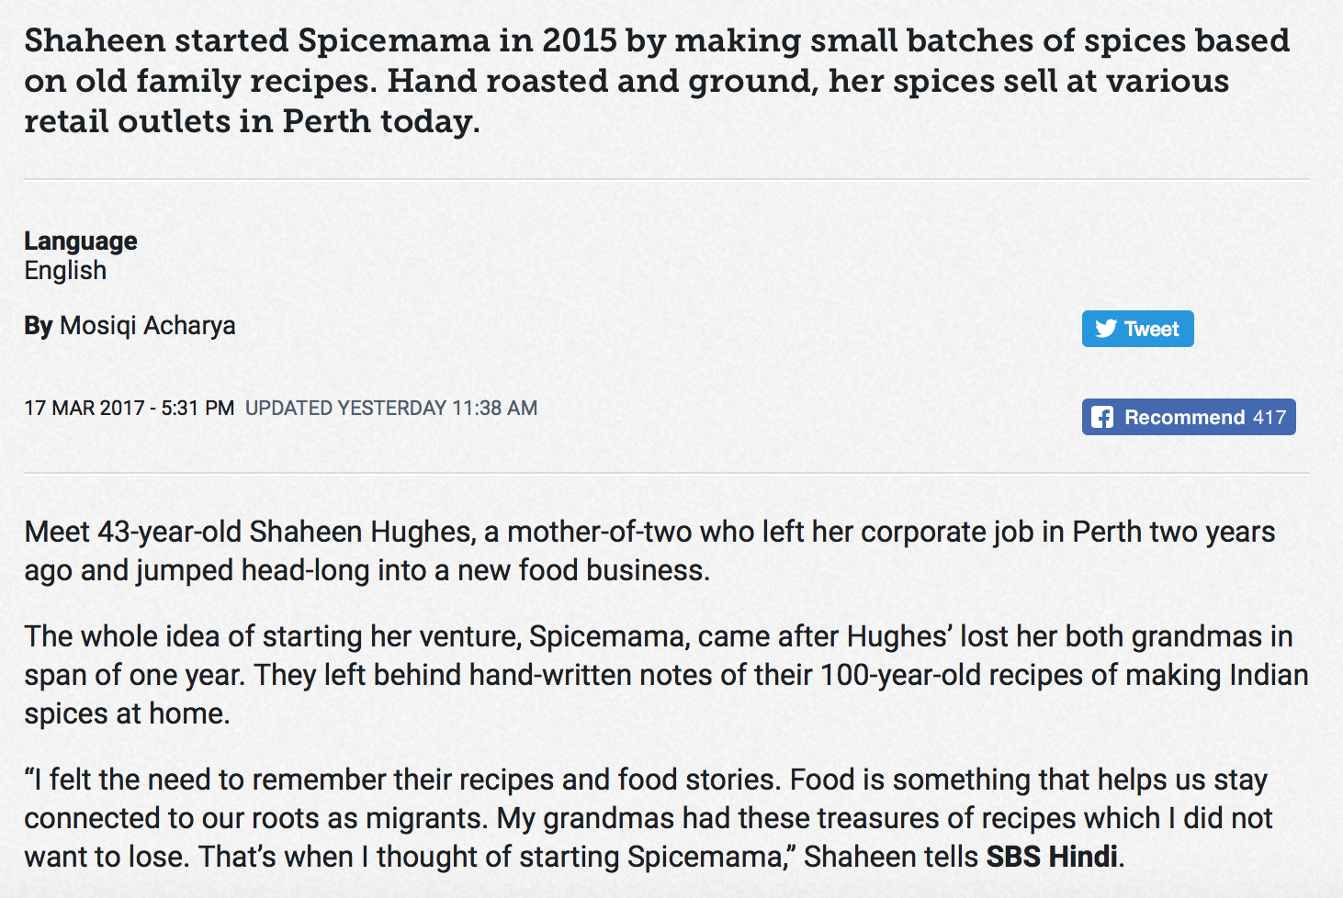Click the Language heading
1343x898 pixels.
coord(81,241)
